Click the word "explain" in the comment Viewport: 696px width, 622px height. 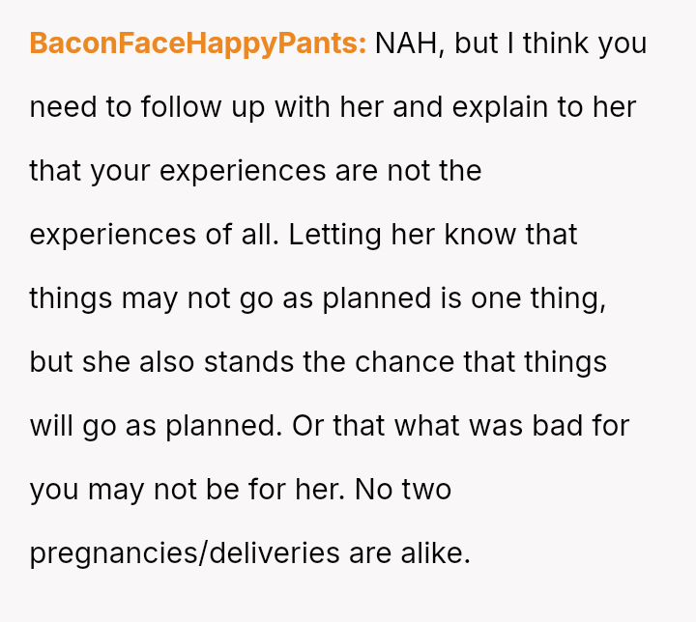tap(499, 107)
